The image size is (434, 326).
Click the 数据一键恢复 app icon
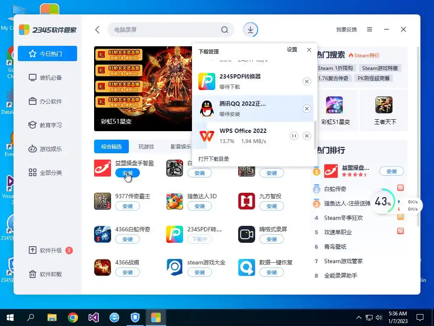pos(246,267)
